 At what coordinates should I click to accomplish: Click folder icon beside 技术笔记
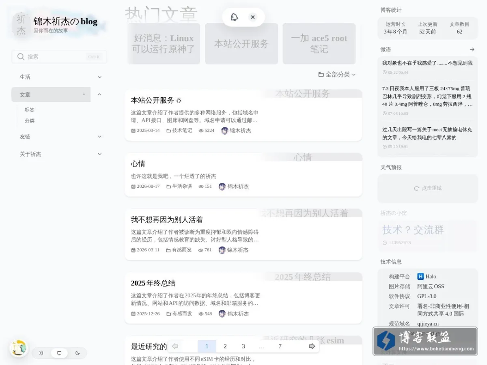point(168,131)
